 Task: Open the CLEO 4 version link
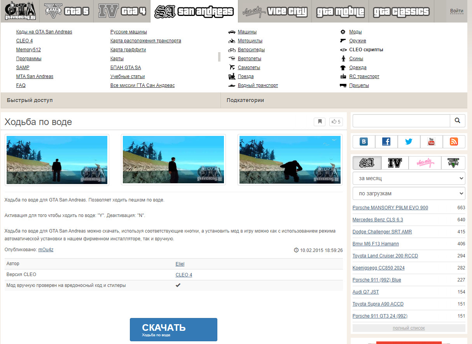tap(184, 275)
